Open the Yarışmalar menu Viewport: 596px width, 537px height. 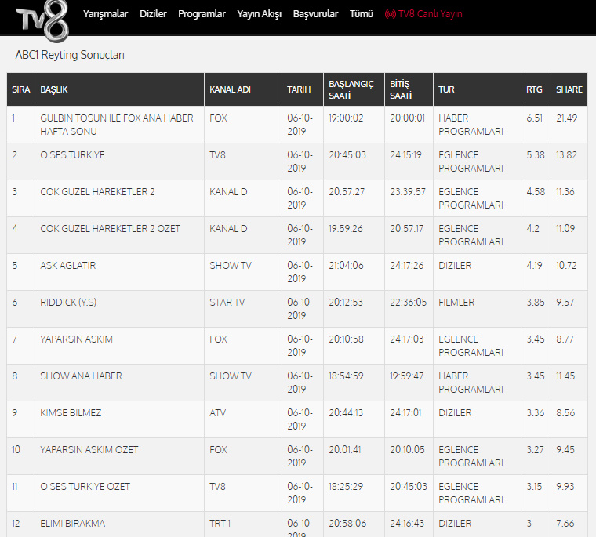pyautogui.click(x=105, y=14)
